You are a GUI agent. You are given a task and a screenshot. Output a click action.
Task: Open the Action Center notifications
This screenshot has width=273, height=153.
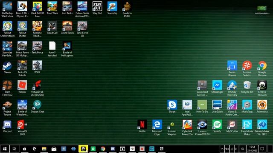click(262, 149)
